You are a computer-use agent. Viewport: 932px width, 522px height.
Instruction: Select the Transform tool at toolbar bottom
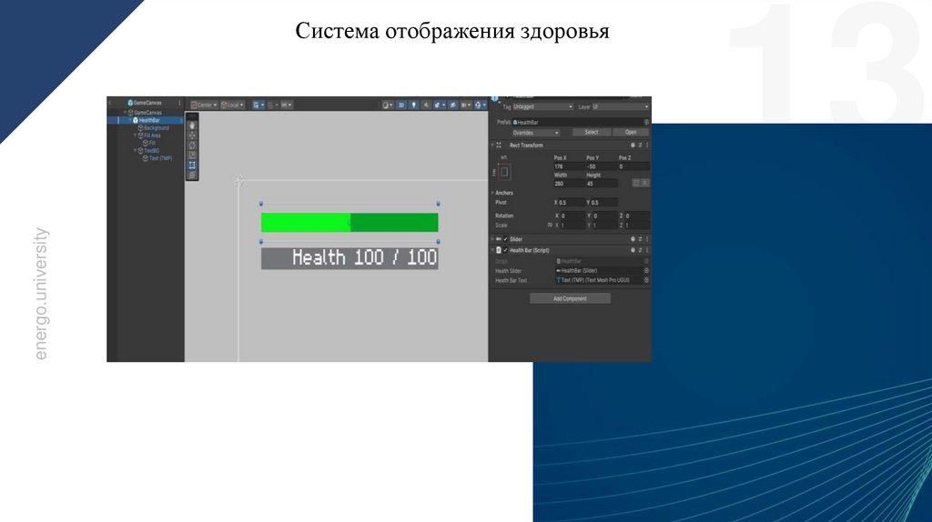coord(192,175)
